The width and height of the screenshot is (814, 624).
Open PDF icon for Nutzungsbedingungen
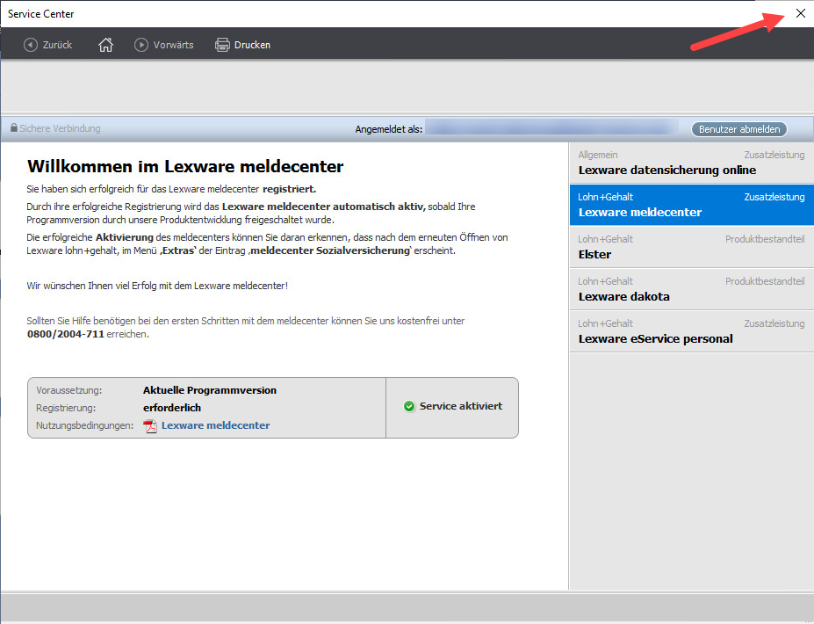[x=150, y=426]
